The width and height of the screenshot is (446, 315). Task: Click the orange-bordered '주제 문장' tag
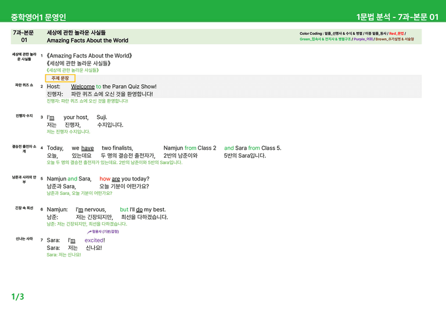(60, 78)
